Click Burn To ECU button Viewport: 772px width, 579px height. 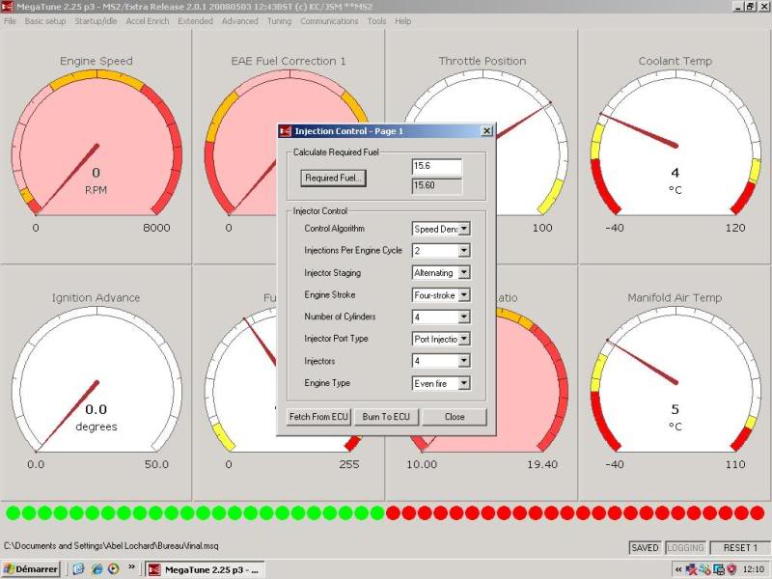click(x=386, y=417)
